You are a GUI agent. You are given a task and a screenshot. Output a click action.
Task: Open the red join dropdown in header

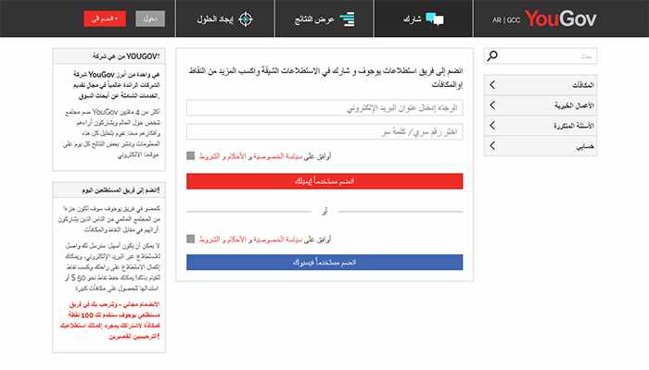tap(105, 19)
